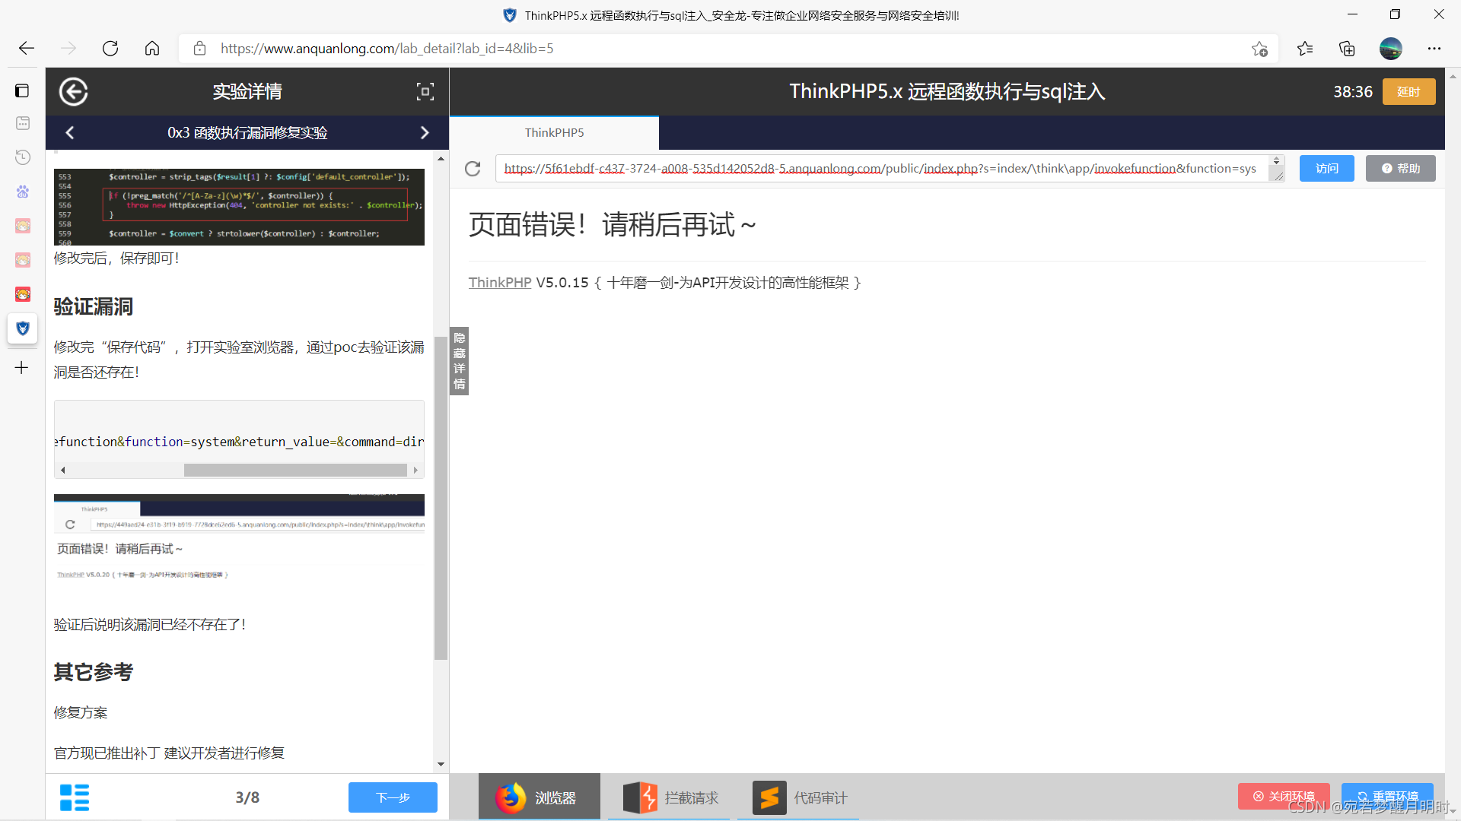Viewport: 1461px width, 821px height.
Task: Click the 访问 button
Action: (1326, 168)
